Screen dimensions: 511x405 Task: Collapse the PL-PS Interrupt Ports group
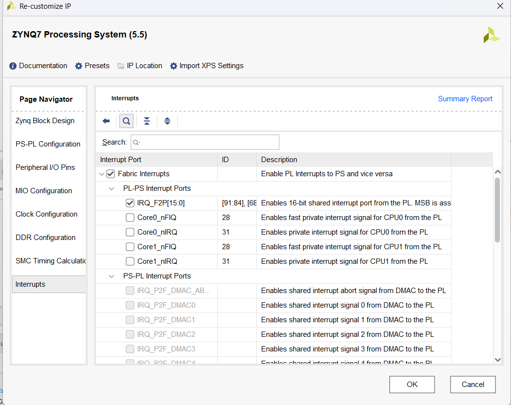[112, 189]
